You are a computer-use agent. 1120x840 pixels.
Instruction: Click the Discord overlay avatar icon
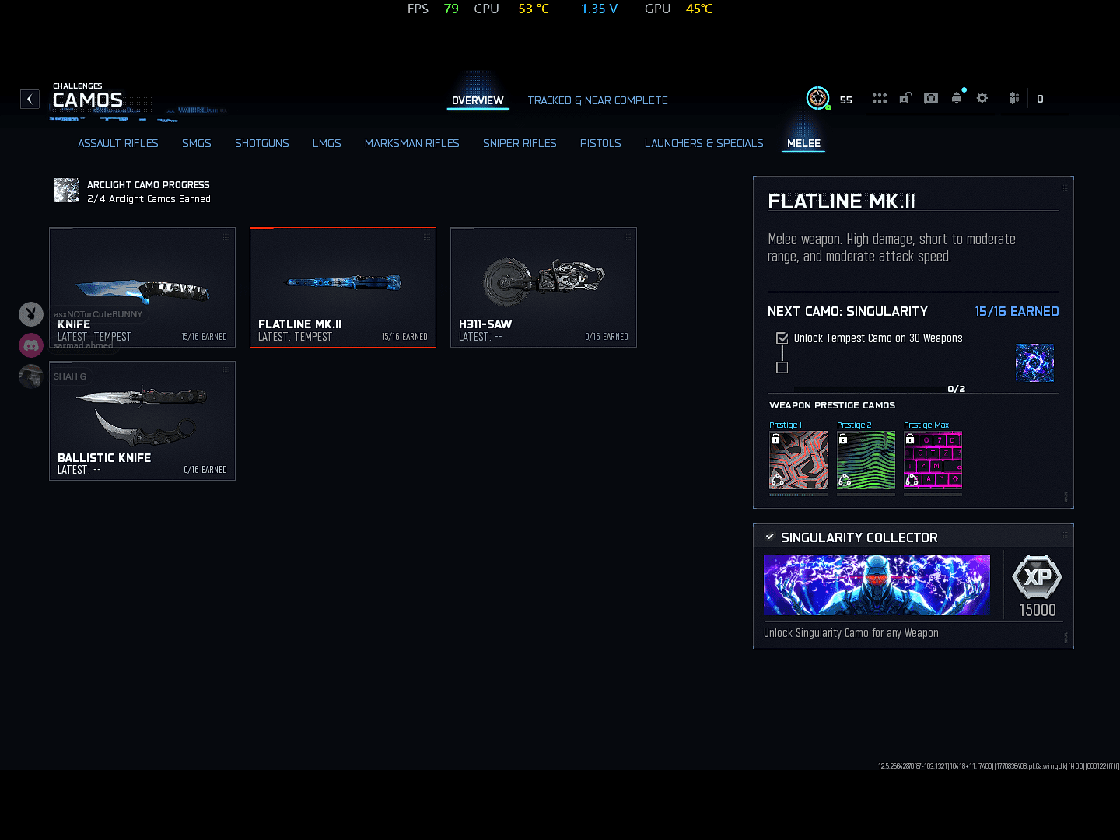pyautogui.click(x=31, y=345)
